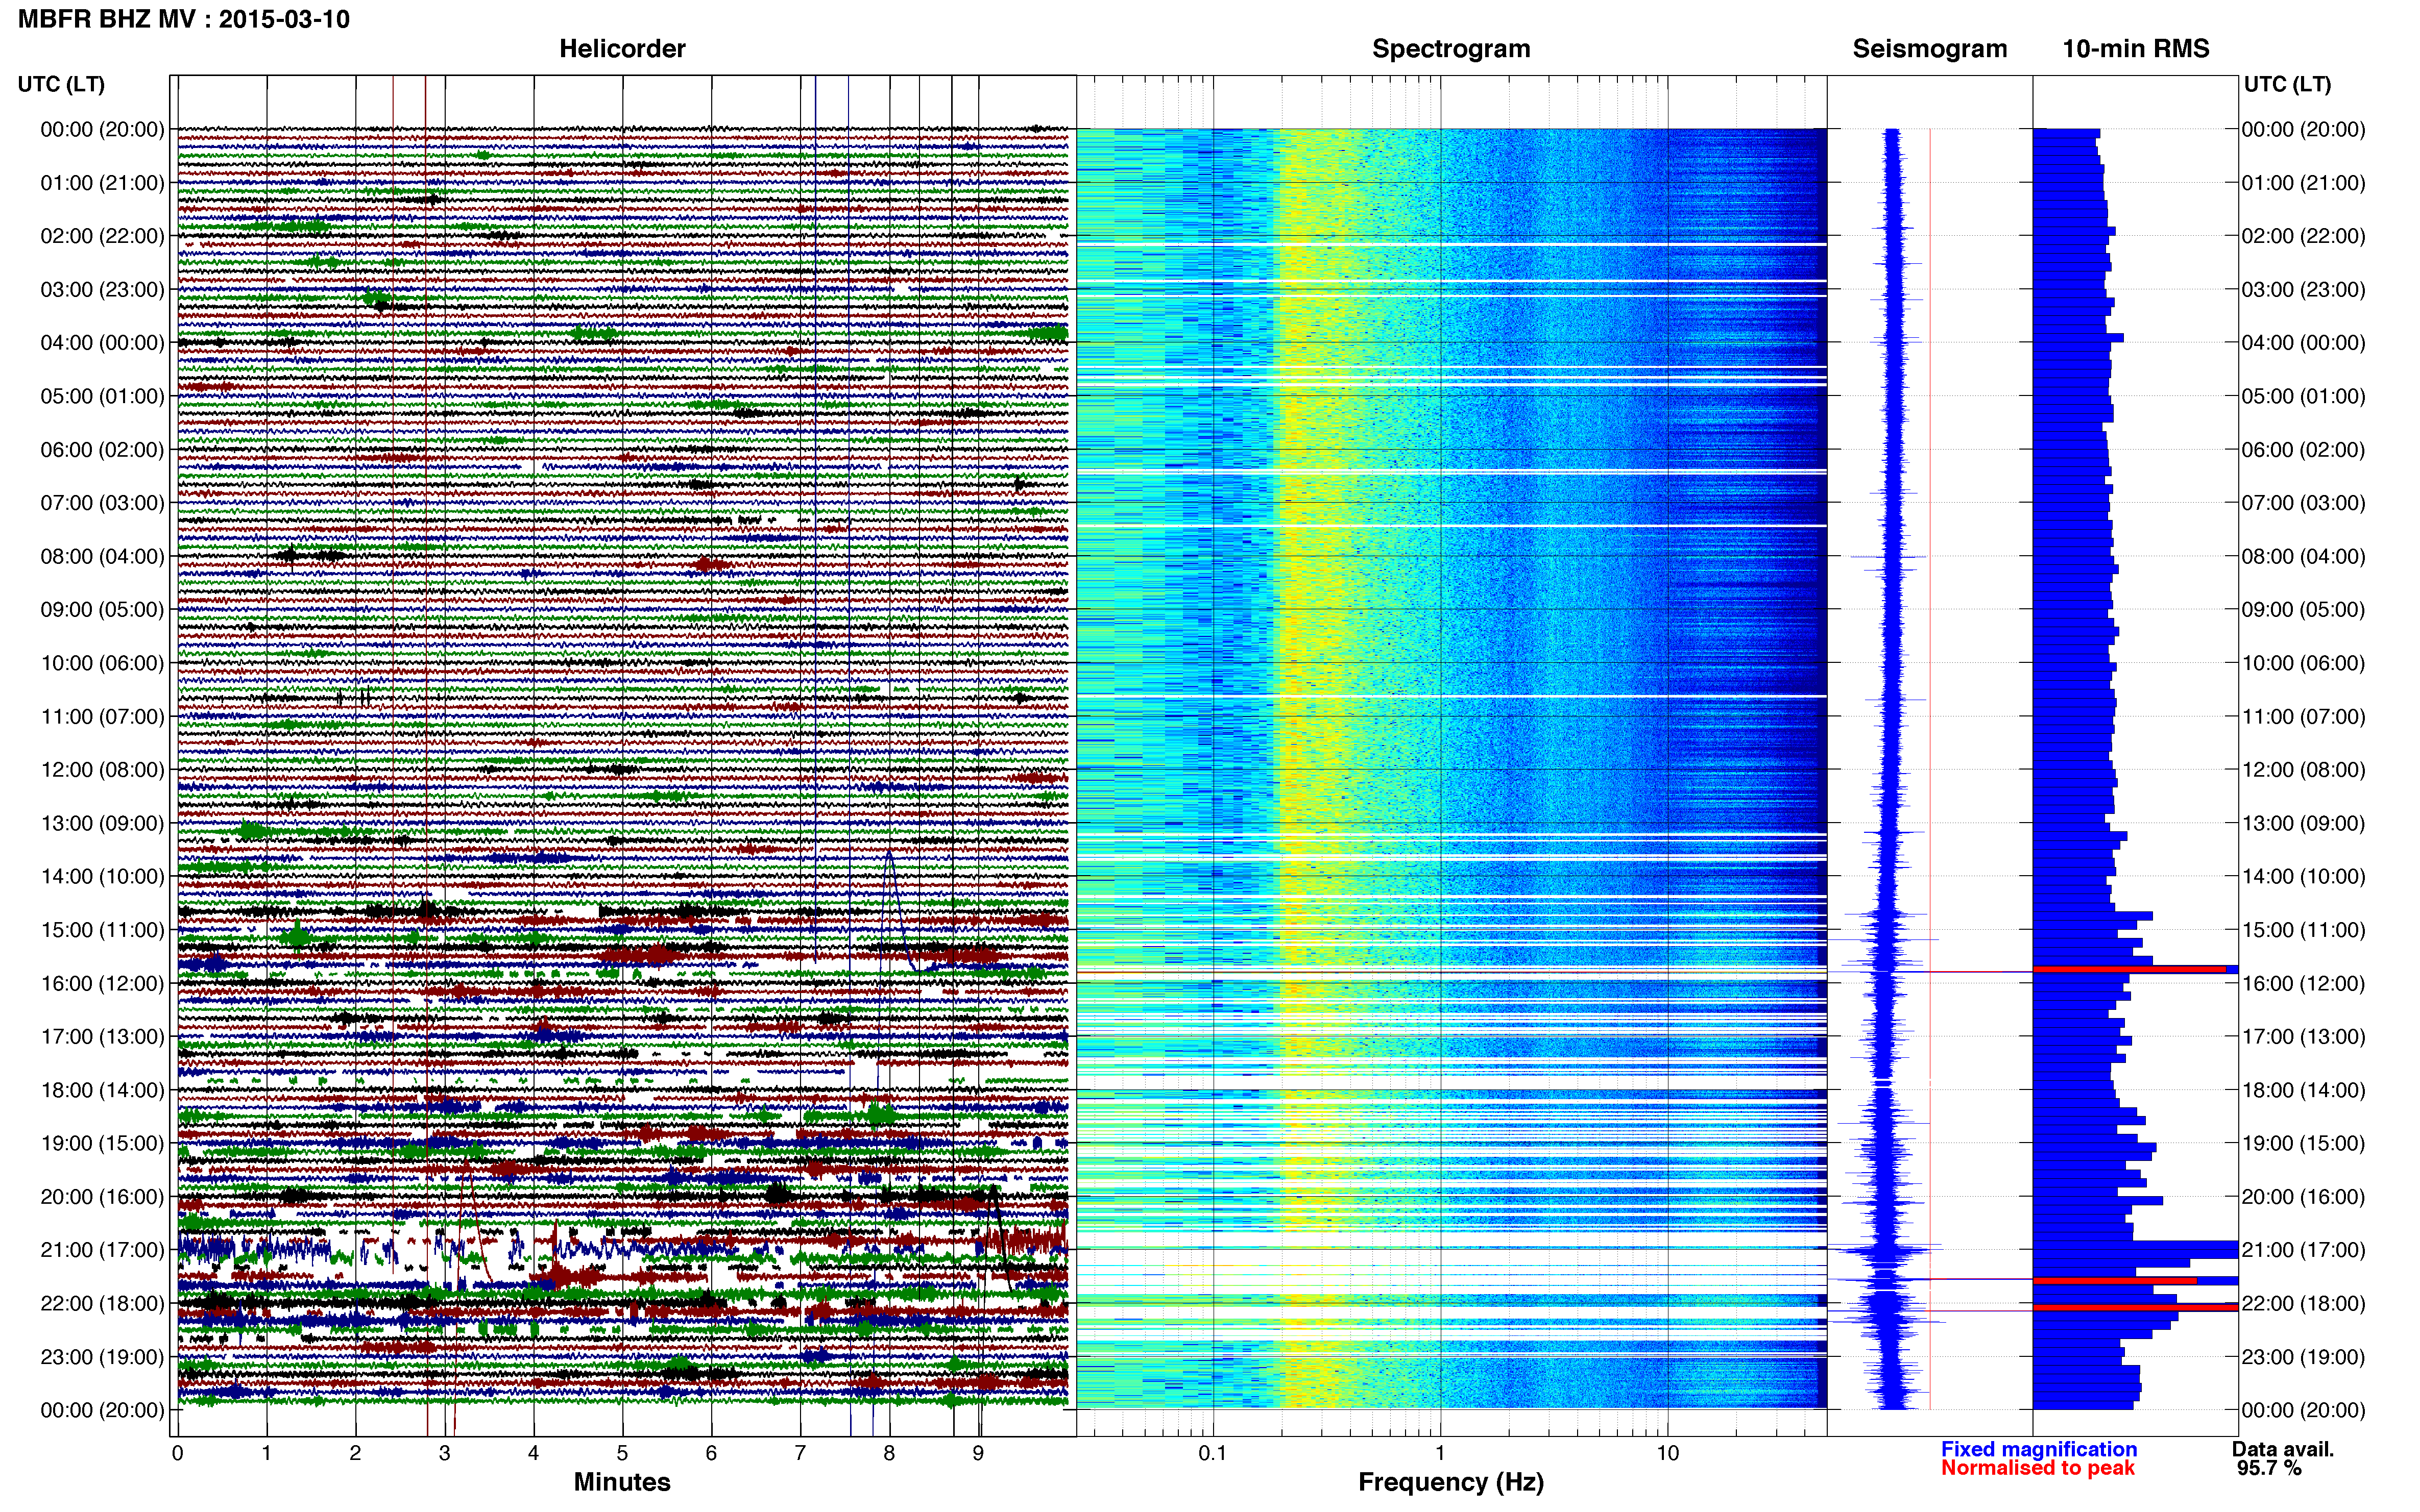Screen dimensions: 2420x1512
Task: Click the UTC (LT) label above the right time axis
Action: 2287,84
